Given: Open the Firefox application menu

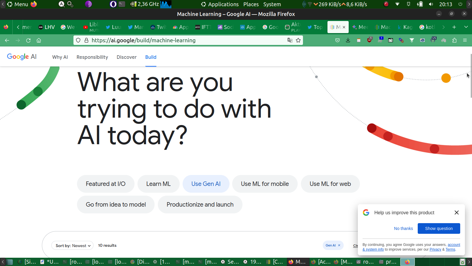Looking at the screenshot, I should (x=465, y=40).
